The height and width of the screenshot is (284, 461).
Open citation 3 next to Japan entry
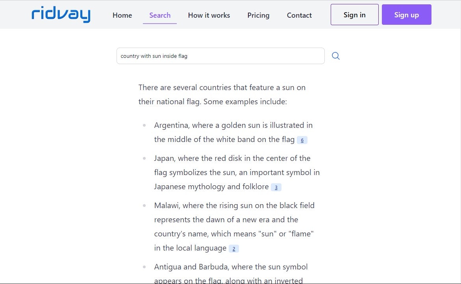(x=276, y=187)
